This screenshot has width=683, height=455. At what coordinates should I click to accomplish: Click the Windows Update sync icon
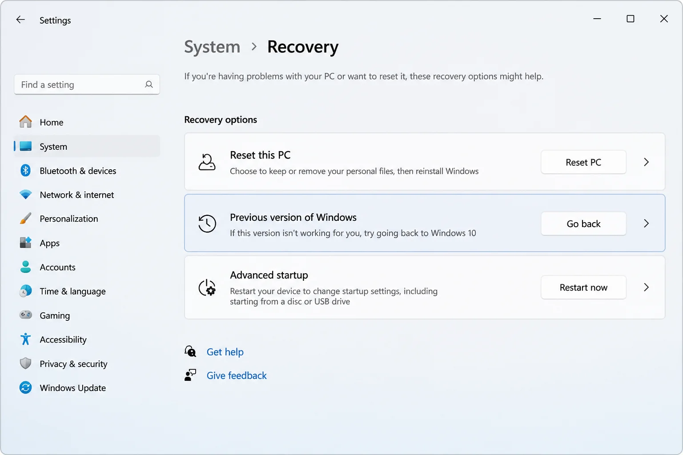click(x=26, y=387)
